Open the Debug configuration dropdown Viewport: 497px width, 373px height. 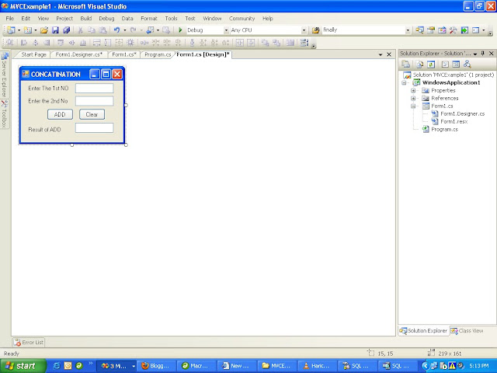tap(226, 30)
